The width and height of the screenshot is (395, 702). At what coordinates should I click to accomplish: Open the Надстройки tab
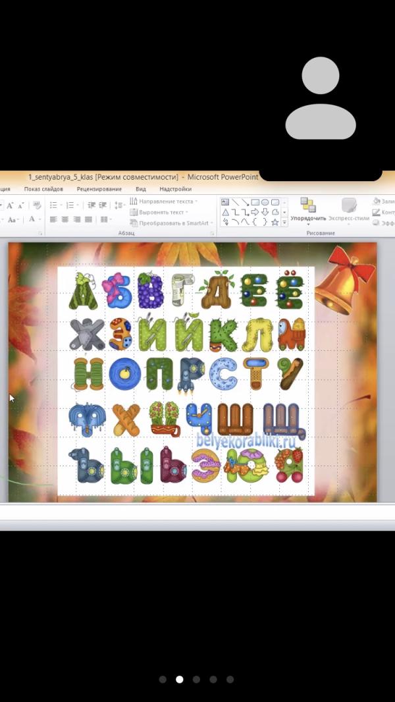pyautogui.click(x=175, y=189)
